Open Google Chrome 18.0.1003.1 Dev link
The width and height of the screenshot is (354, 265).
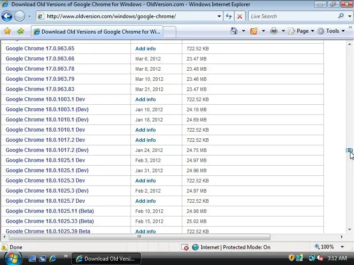pyautogui.click(x=46, y=99)
